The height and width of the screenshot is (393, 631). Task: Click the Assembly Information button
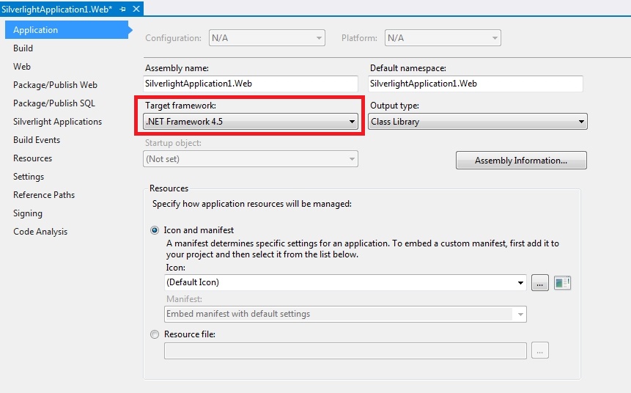[x=521, y=161]
